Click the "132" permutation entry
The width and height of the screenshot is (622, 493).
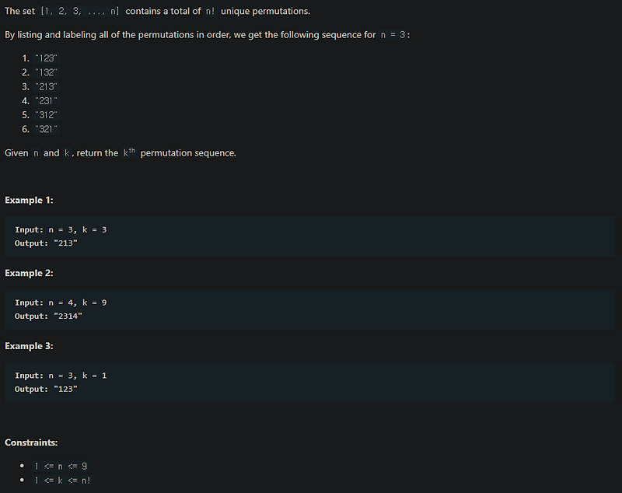46,72
